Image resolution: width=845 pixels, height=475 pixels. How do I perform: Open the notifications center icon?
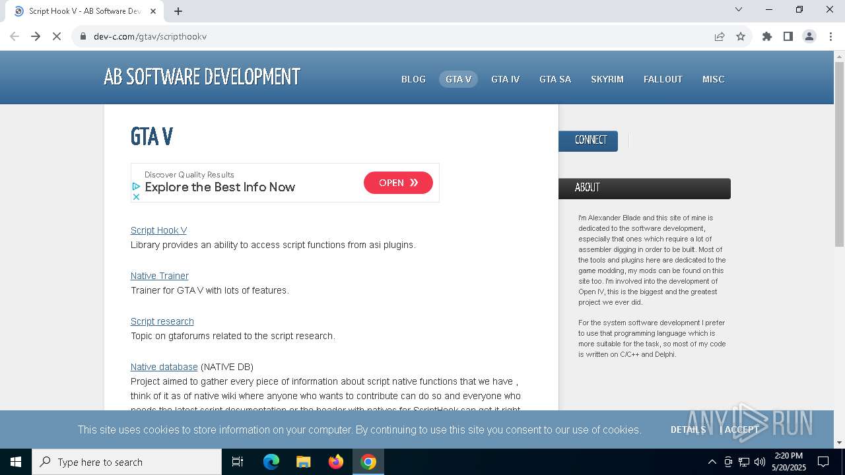click(x=823, y=462)
